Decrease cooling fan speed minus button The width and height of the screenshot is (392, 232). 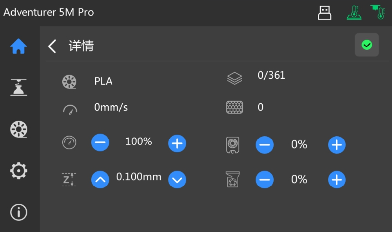pos(265,145)
